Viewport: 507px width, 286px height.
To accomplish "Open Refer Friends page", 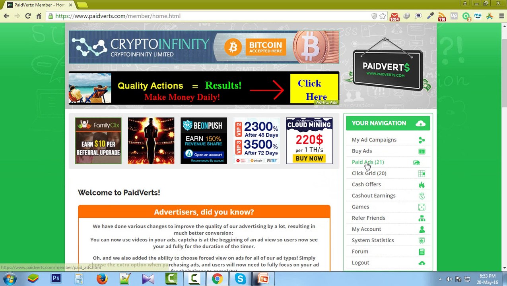I will [368, 218].
